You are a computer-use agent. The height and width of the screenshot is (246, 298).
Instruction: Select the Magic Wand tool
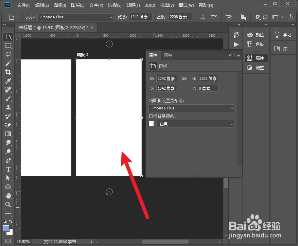pos(8,63)
